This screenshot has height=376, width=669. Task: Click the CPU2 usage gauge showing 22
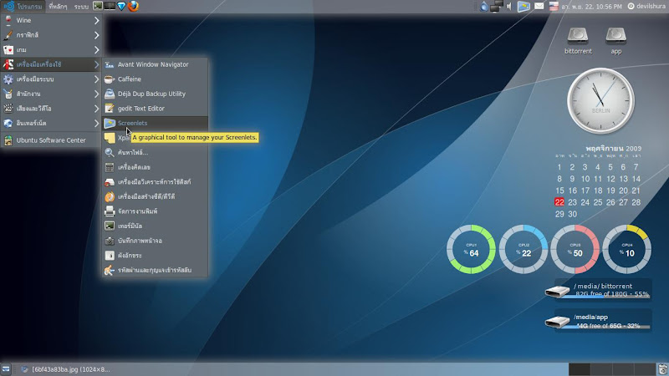click(x=523, y=249)
